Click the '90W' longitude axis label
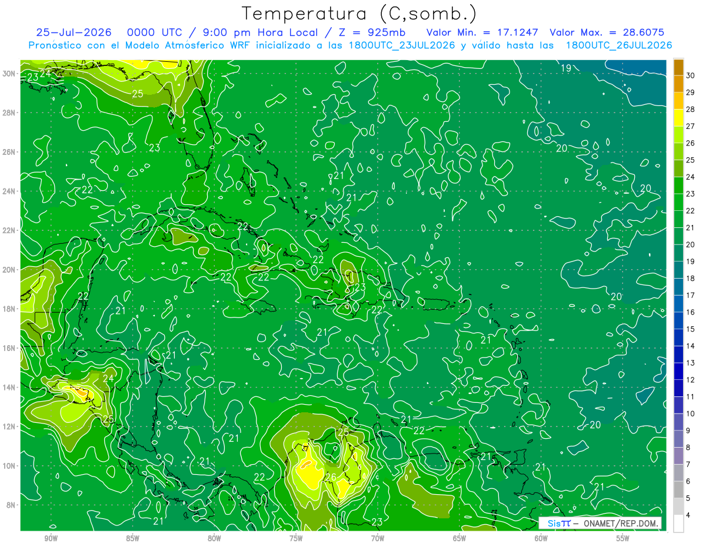The height and width of the screenshot is (546, 706). click(x=51, y=538)
